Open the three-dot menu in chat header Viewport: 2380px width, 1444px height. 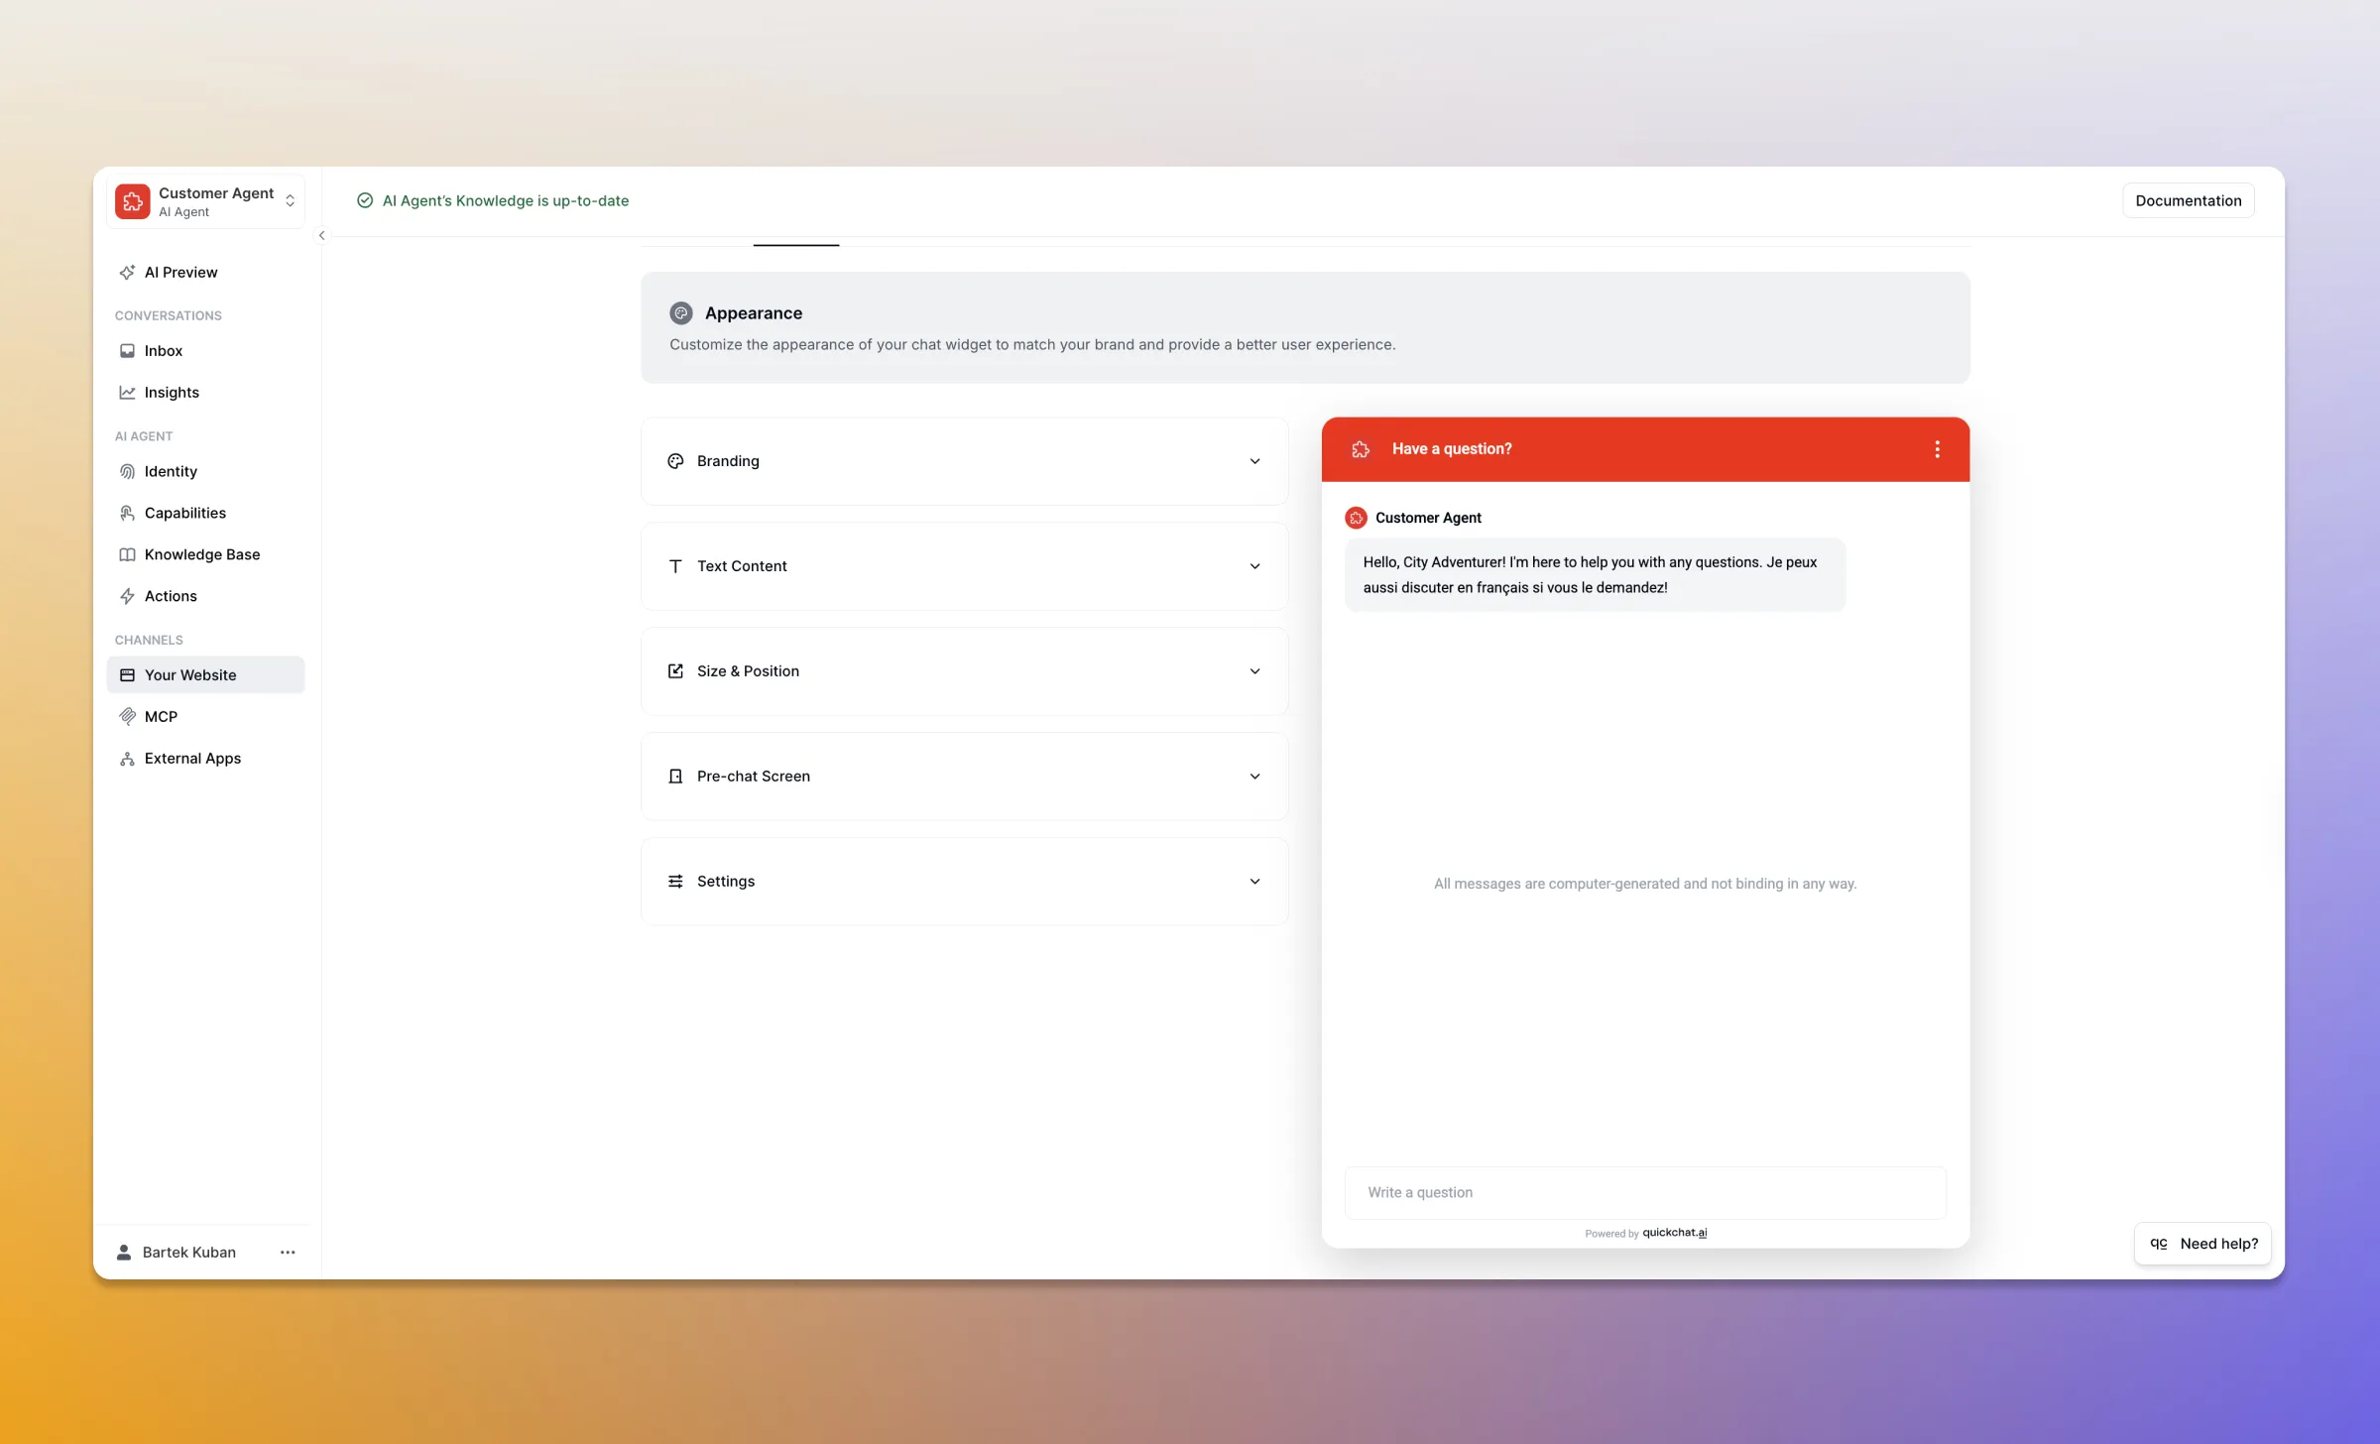(1937, 449)
